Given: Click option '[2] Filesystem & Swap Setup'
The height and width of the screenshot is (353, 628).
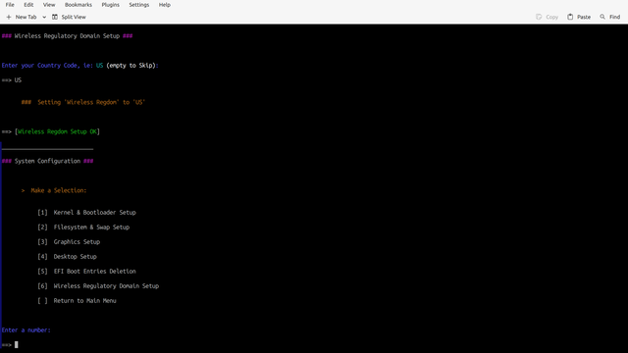Looking at the screenshot, I should pos(83,227).
